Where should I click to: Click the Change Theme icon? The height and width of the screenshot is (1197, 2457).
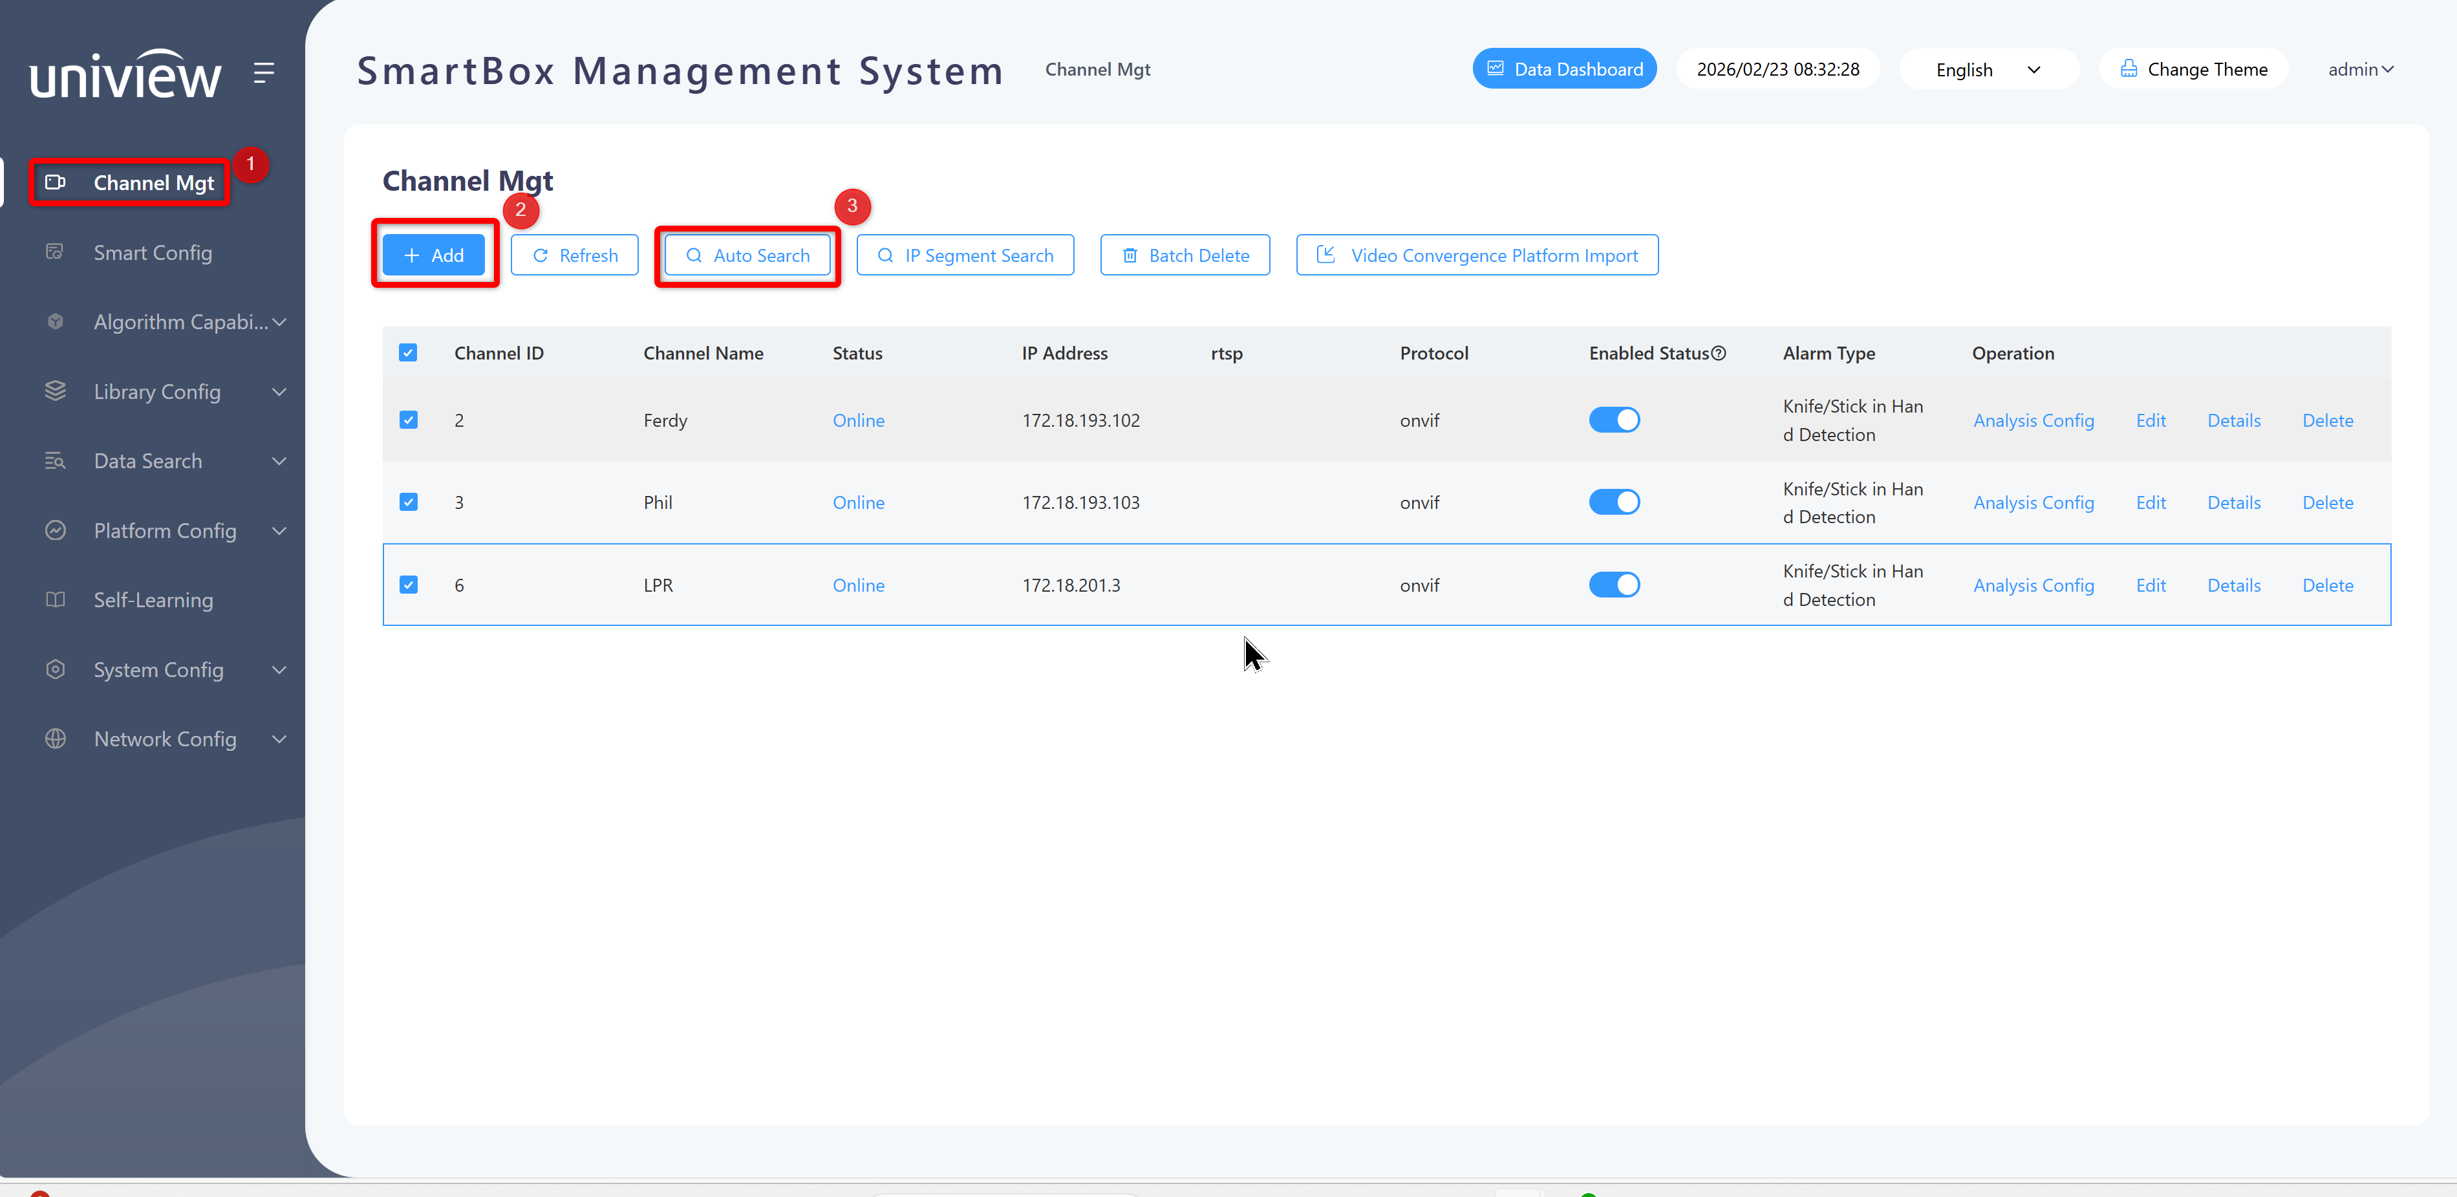coord(2129,69)
